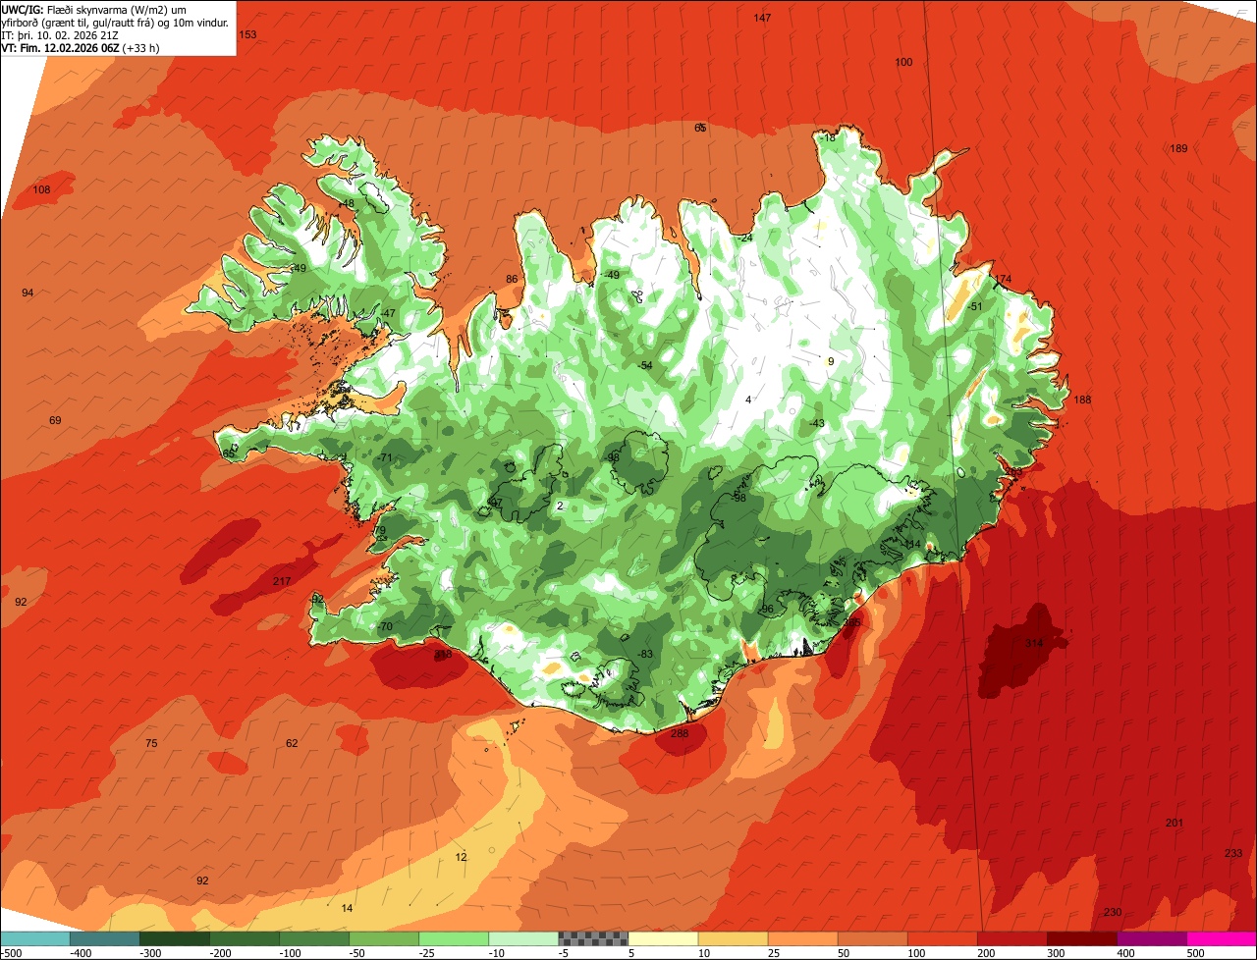Click the legend swatch between -300 and -200

[x=175, y=938]
